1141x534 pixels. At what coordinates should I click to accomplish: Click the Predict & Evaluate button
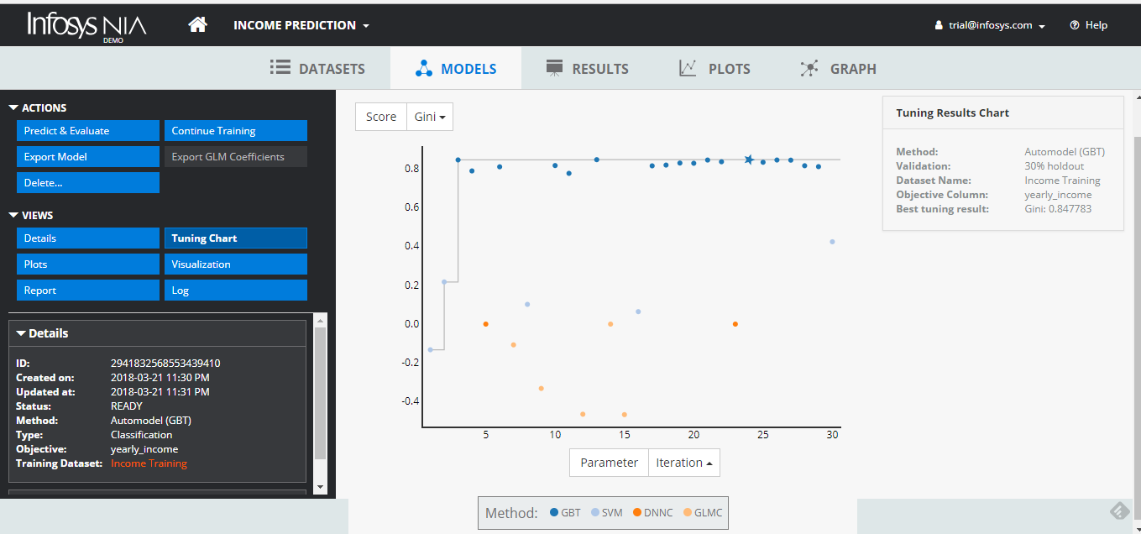(x=87, y=131)
